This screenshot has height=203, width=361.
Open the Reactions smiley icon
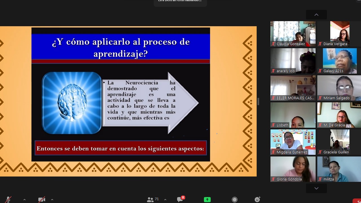(x=257, y=199)
